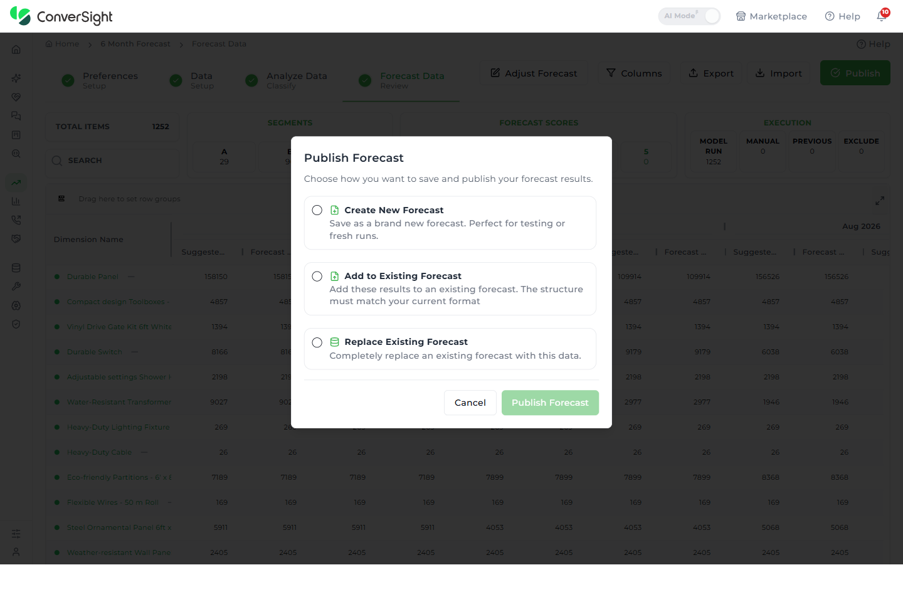Viewport: 903px width, 597px height.
Task: Click the row group drag icon
Action: coord(61,199)
